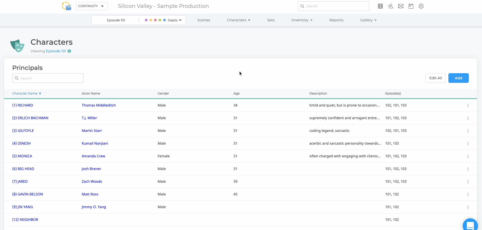Click the purple department dot
Screen dimensions: 482x230
[x=146, y=20]
